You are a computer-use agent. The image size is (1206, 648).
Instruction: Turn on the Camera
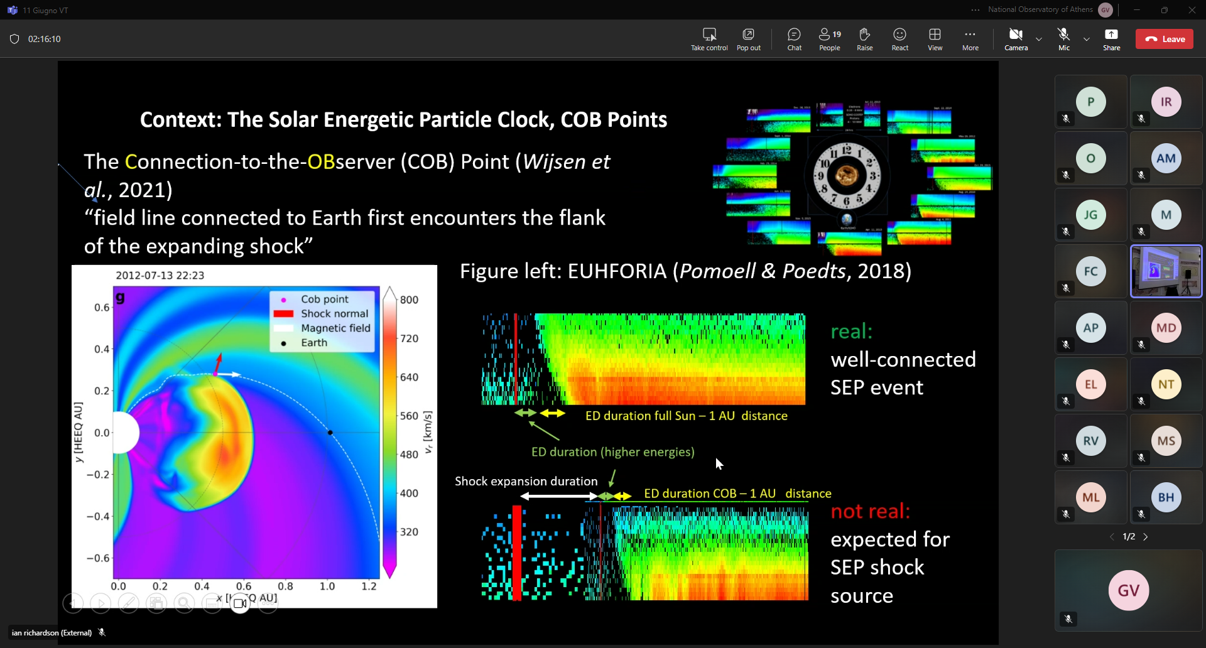click(1016, 39)
